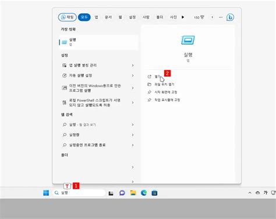The width and height of the screenshot is (276, 219).
Task: Open the Windows Start button
Action: point(46,193)
